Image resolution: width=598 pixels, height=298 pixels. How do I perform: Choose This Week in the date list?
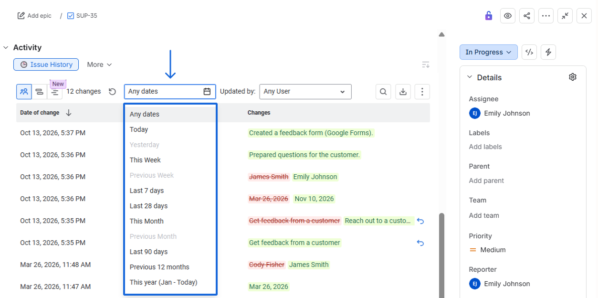coord(170,160)
